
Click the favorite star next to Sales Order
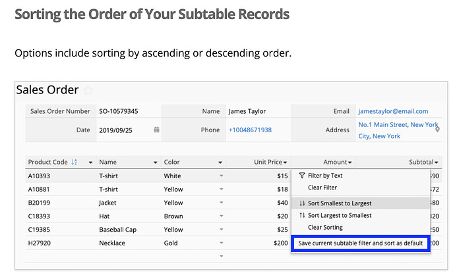tap(88, 91)
